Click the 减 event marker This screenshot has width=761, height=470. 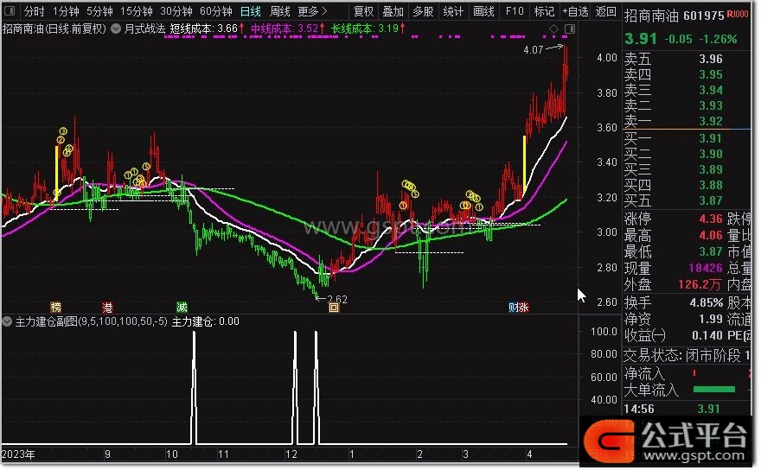tap(182, 307)
